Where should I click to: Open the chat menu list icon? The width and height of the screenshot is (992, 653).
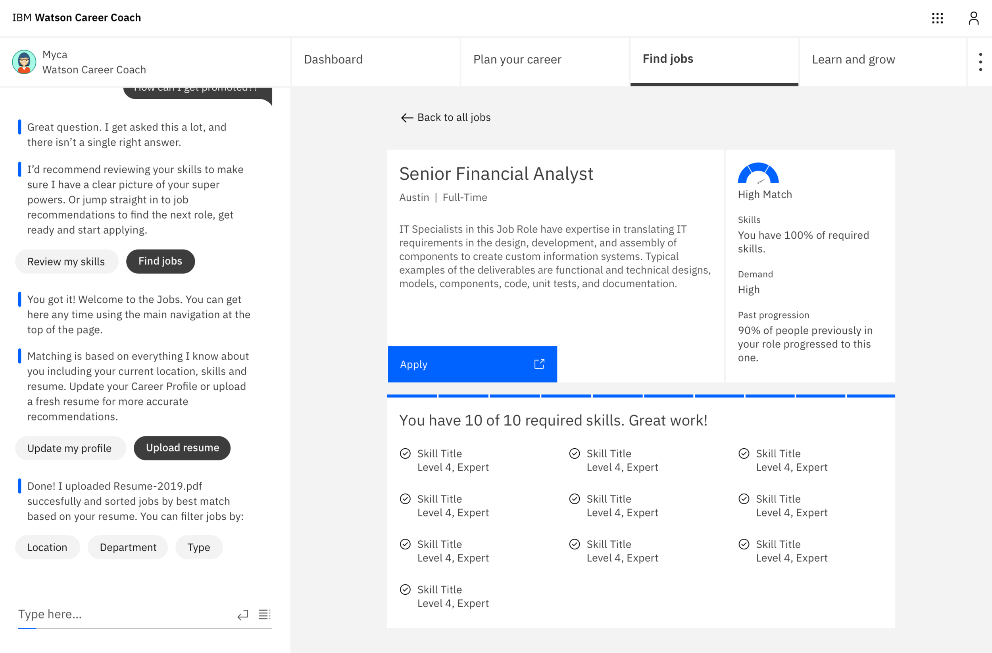click(x=264, y=614)
